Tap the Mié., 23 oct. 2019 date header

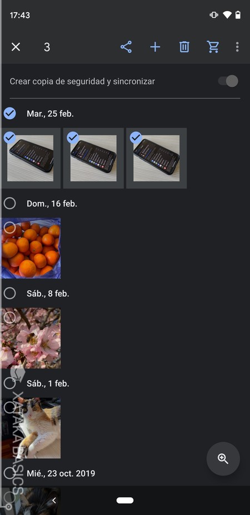(61, 473)
